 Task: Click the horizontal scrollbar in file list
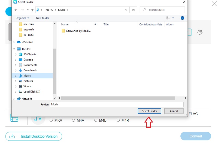click(118, 98)
